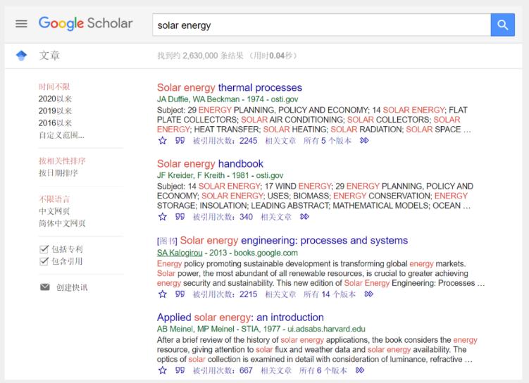This screenshot has width=529, height=383.
Task: Toggle the 包含引用 checkbox
Action: click(44, 261)
